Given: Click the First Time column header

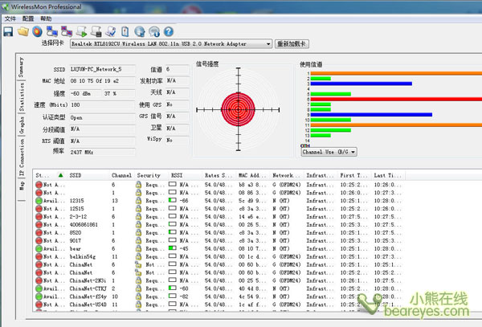Looking at the screenshot, I should [x=354, y=175].
